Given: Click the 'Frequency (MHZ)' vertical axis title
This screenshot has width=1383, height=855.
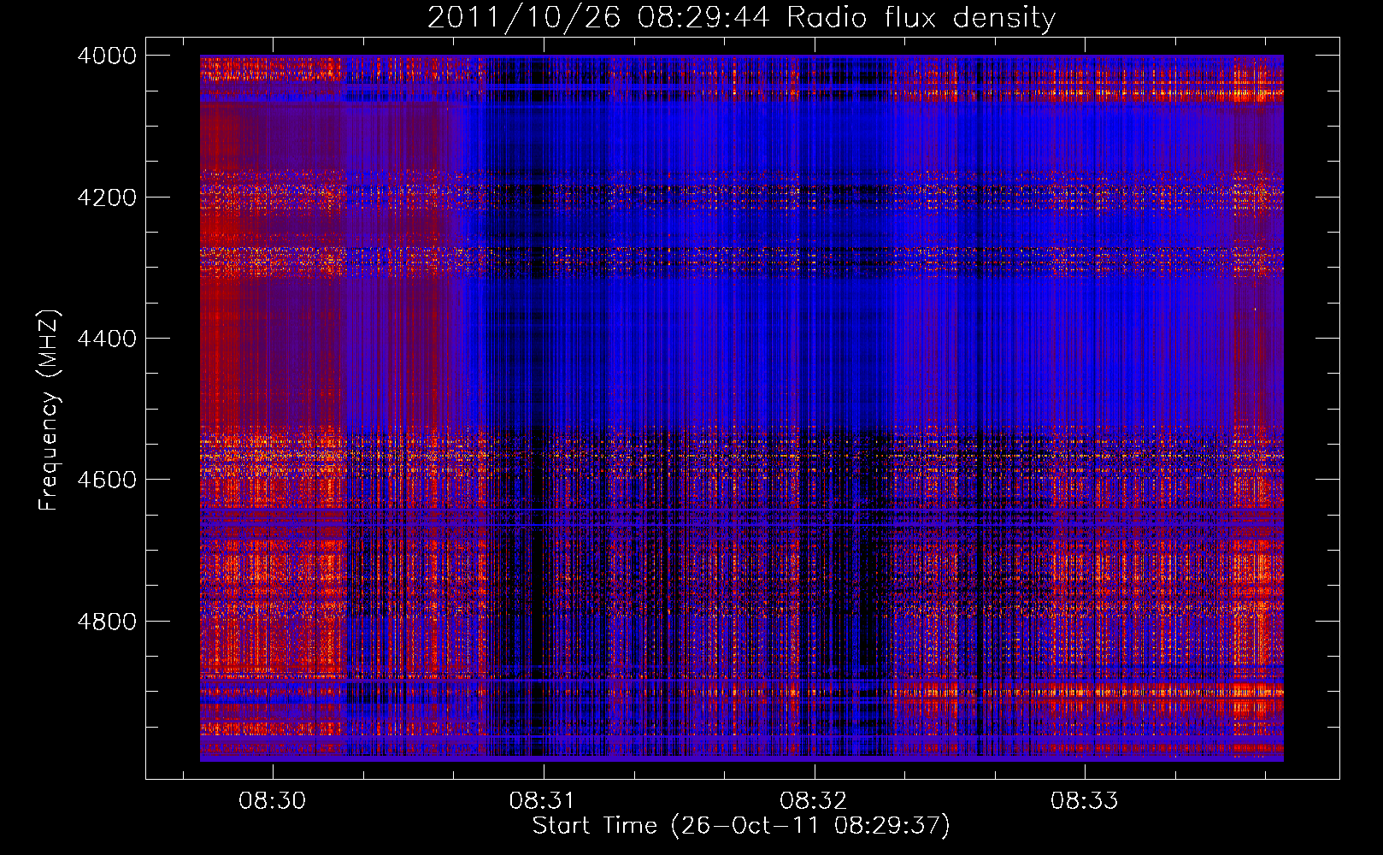Looking at the screenshot, I should [50, 410].
